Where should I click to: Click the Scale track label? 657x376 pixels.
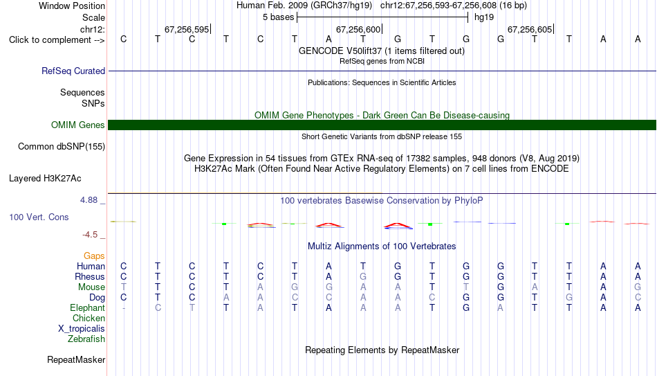pyautogui.click(x=93, y=17)
